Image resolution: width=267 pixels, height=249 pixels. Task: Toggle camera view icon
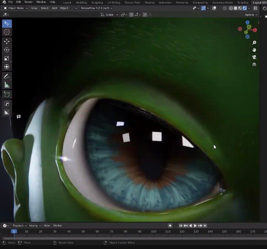(x=254, y=57)
